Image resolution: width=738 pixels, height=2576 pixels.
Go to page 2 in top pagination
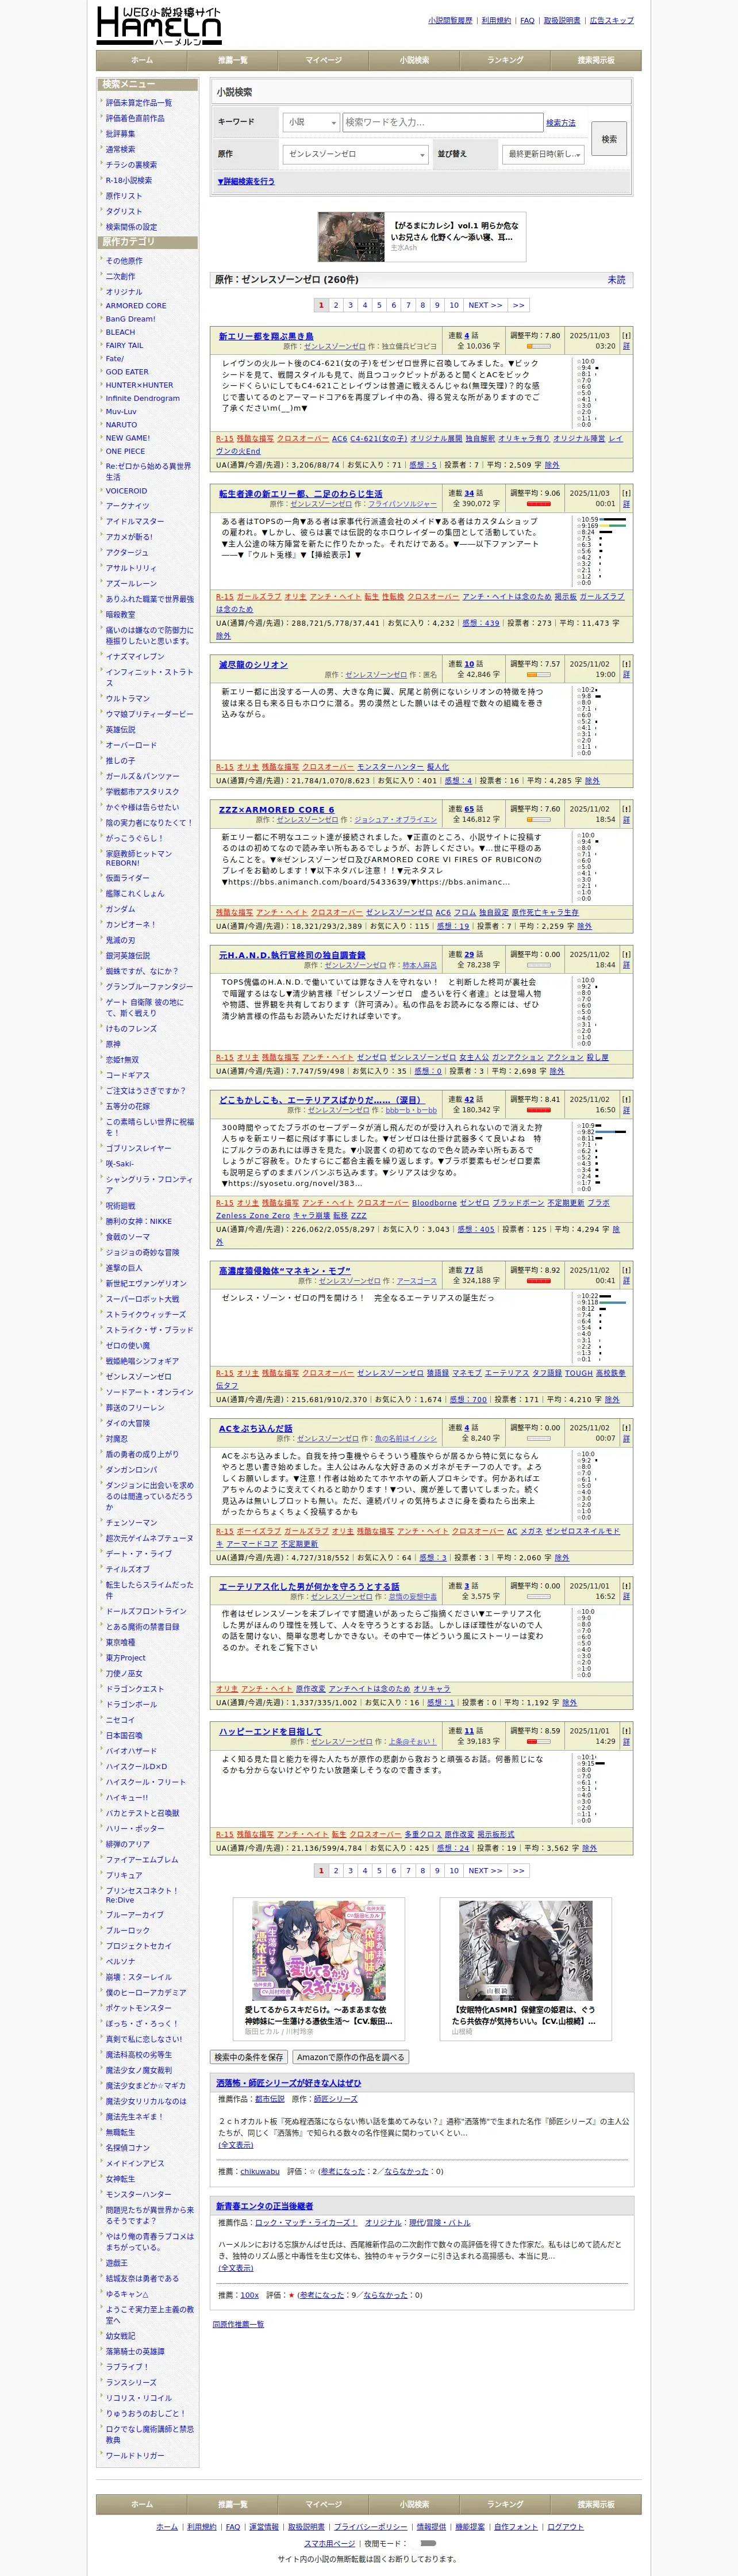point(336,305)
